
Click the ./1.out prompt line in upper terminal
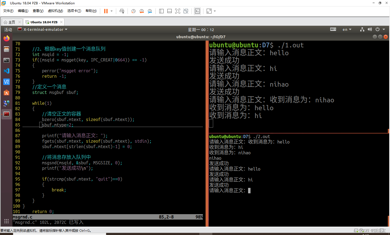256,45
